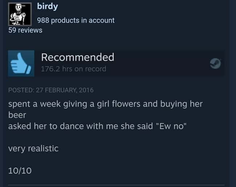Click the word Recommended's thumbs icon background square
Viewport: 236px width, 187px height.
pos(21,64)
